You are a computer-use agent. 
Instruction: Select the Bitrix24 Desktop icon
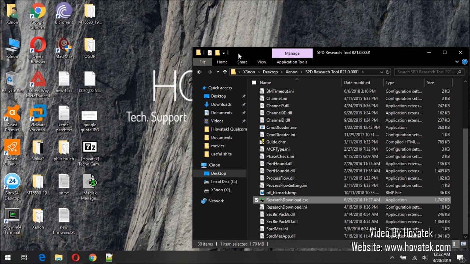[12, 187]
